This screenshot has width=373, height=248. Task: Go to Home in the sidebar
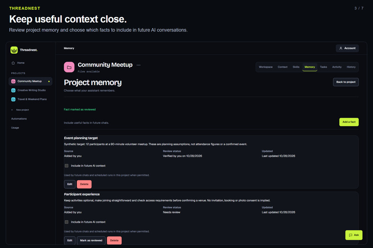pos(31,63)
